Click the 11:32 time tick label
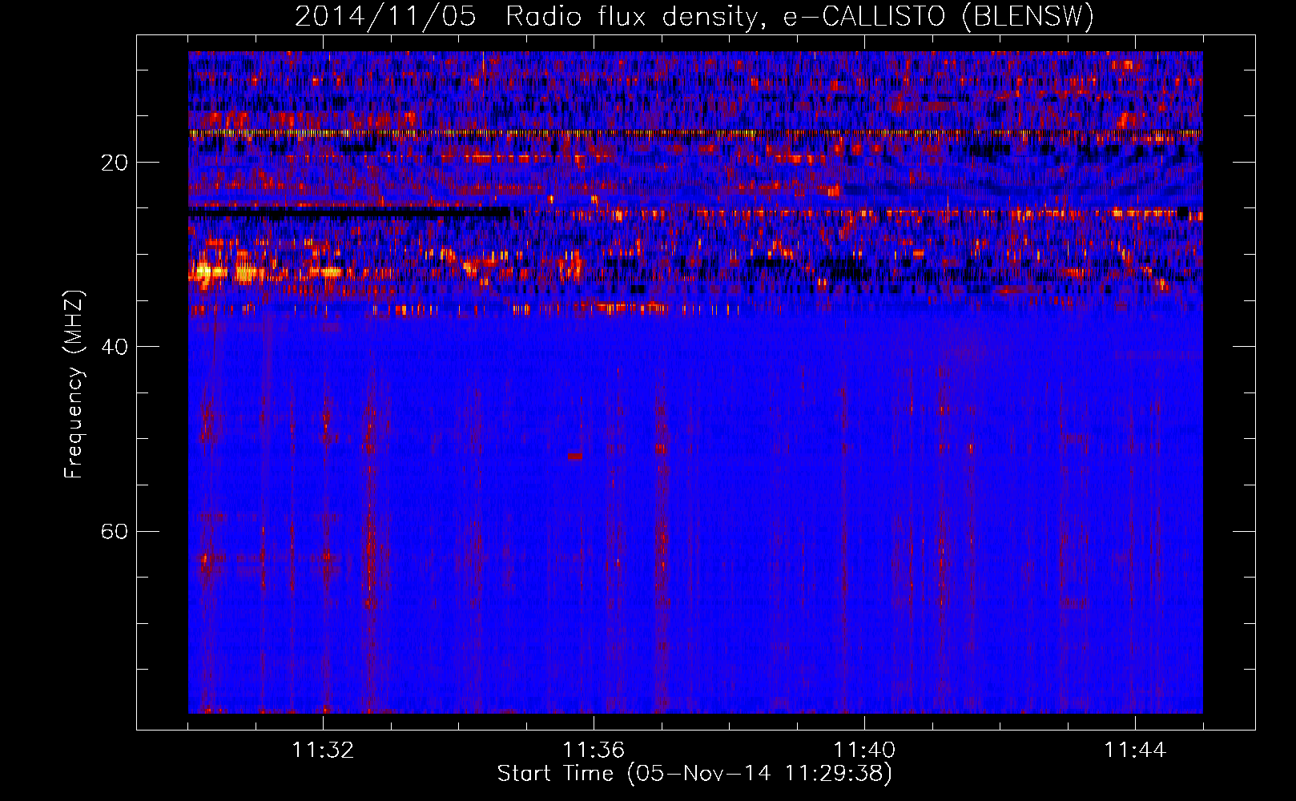Image resolution: width=1296 pixels, height=801 pixels. point(324,751)
